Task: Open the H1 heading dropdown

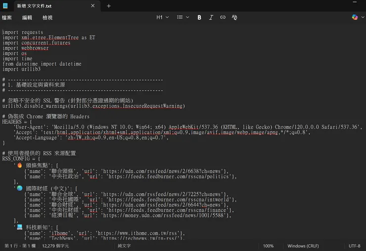Action: 162,17
